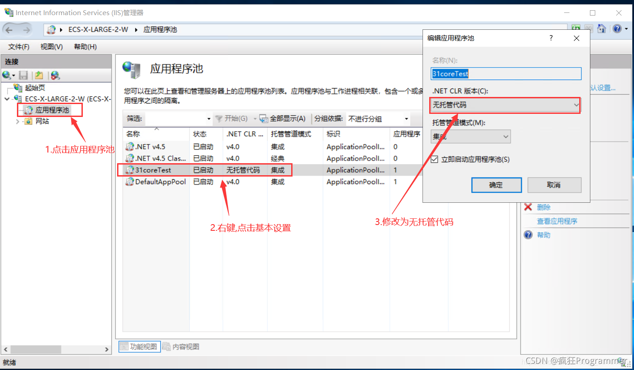Click the refresh page icon in address bar

click(576, 29)
